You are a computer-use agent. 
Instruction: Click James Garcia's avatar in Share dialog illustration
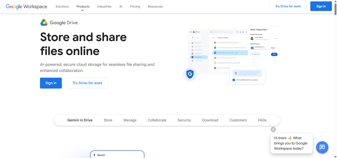tap(252, 38)
